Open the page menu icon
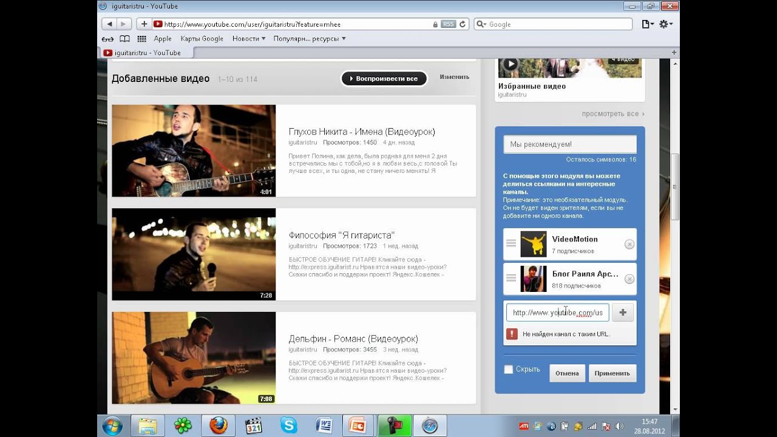Image resolution: width=777 pixels, height=437 pixels. pyautogui.click(x=648, y=24)
